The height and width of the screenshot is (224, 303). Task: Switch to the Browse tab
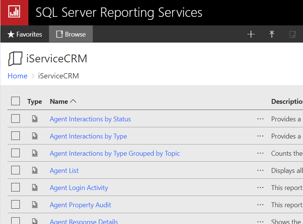click(71, 34)
